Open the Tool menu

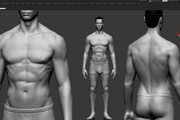tap(104, 3)
